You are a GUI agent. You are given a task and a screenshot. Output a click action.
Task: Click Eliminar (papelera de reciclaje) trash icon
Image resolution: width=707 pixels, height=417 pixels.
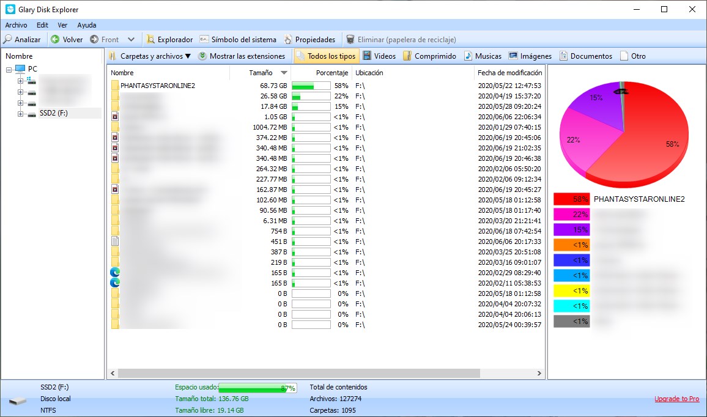(350, 39)
